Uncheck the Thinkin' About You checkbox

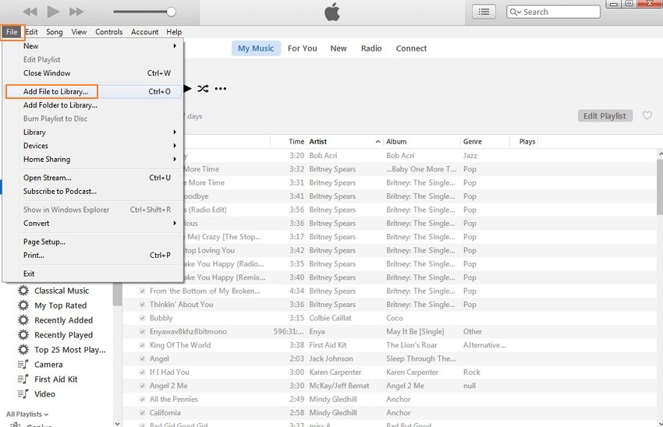coord(142,305)
